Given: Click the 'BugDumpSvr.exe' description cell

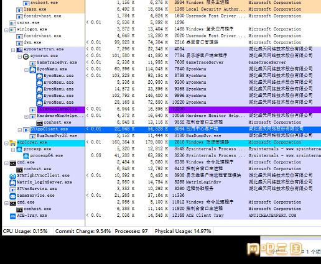Looking at the screenshot, I should [x=203, y=135].
